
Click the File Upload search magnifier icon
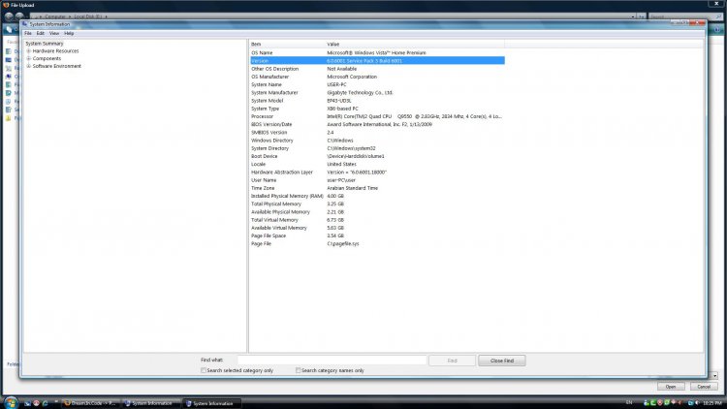(x=718, y=16)
